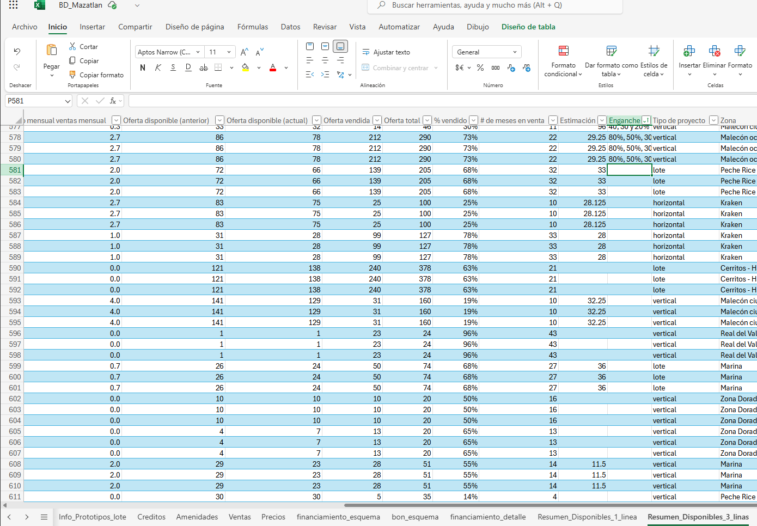Click the increase font size icon

245,52
